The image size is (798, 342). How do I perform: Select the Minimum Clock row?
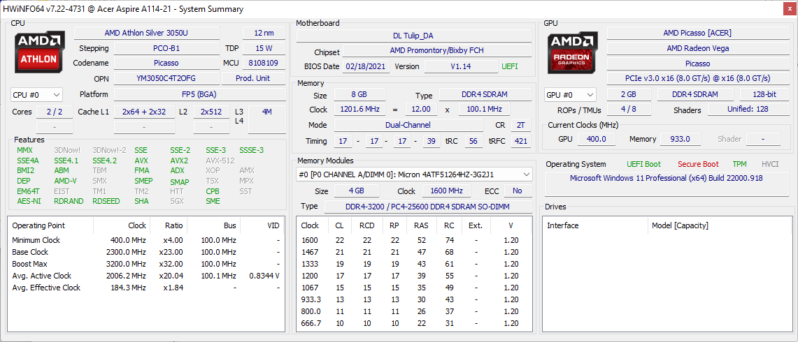(x=145, y=240)
